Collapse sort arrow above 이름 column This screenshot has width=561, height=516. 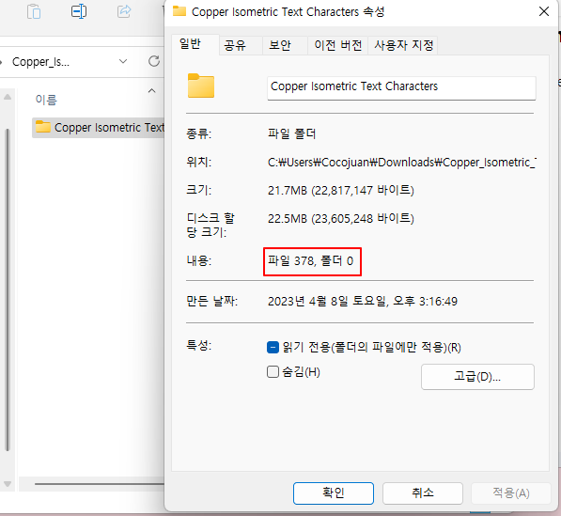151,90
